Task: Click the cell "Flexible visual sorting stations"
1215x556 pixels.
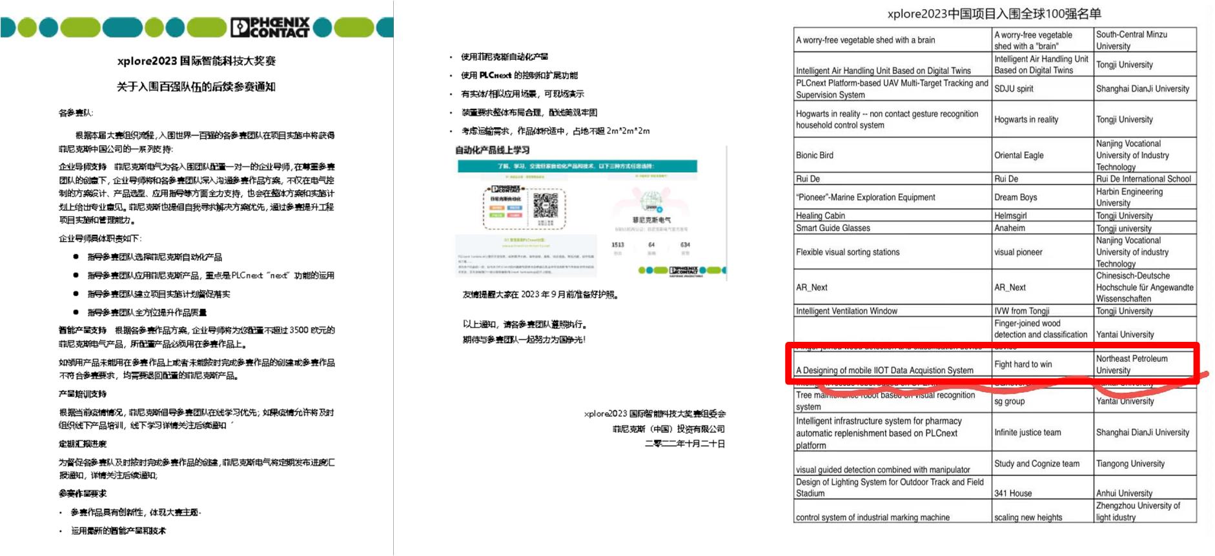Action: [x=893, y=252]
